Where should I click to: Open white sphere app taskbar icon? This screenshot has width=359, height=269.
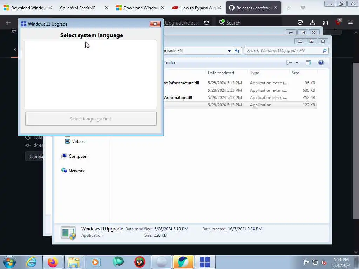point(161,262)
